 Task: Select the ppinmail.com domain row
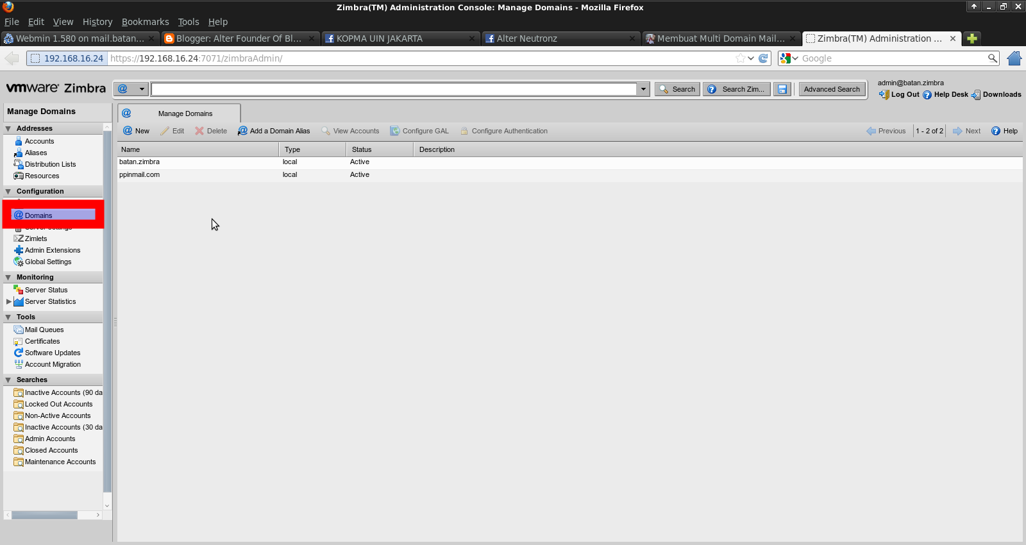pos(569,175)
